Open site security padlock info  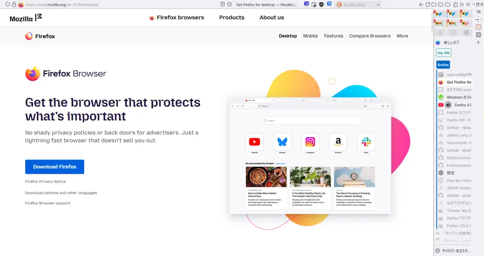(x=14, y=5)
